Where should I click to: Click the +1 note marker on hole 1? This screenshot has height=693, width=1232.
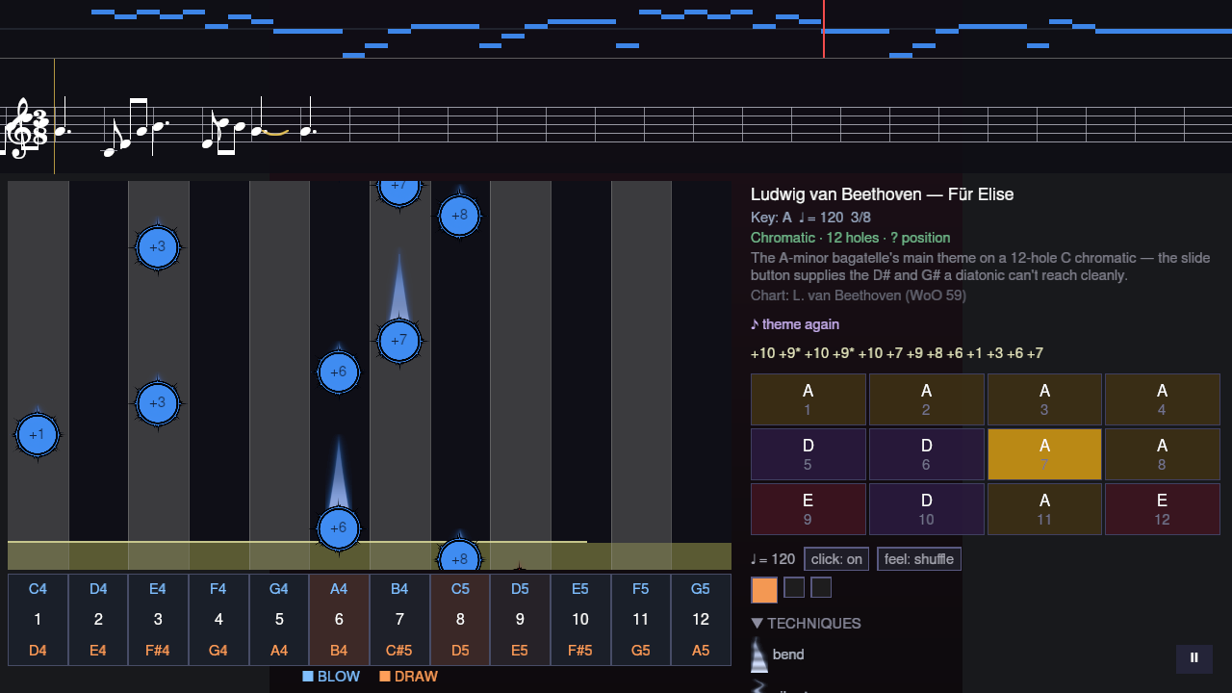tap(38, 435)
